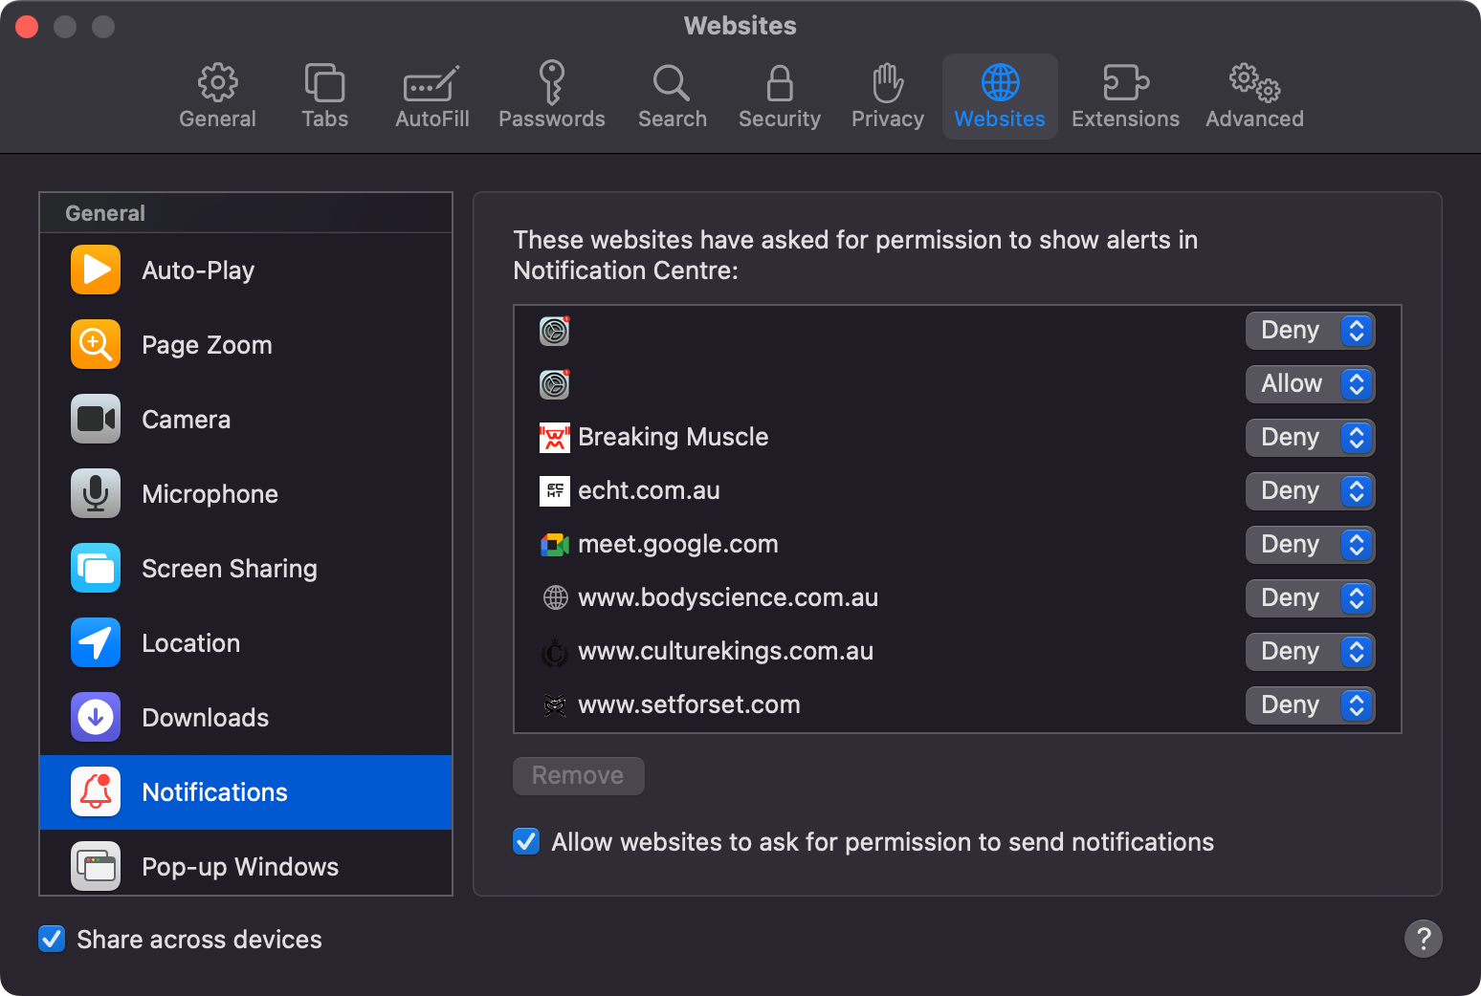Click the Page Zoom magnifier icon
1481x996 pixels.
96,344
